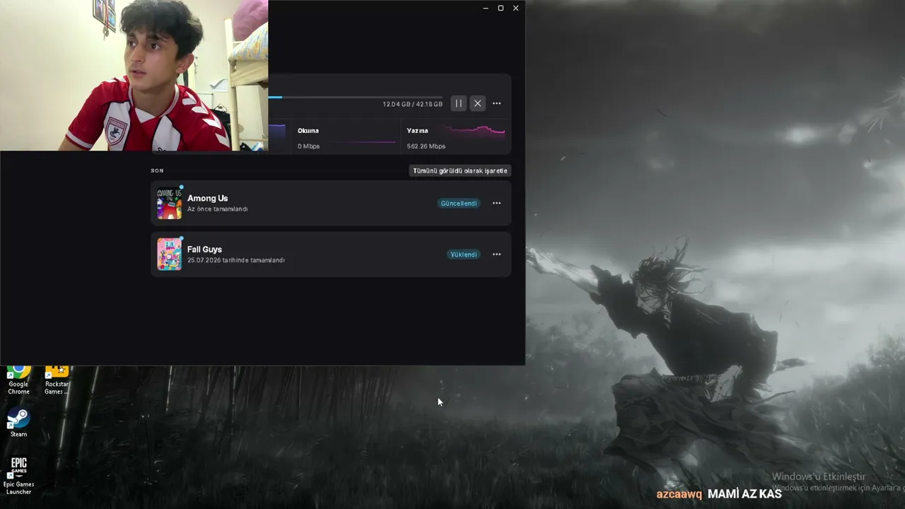
Task: Click the Fall Guys title text
Action: point(204,249)
